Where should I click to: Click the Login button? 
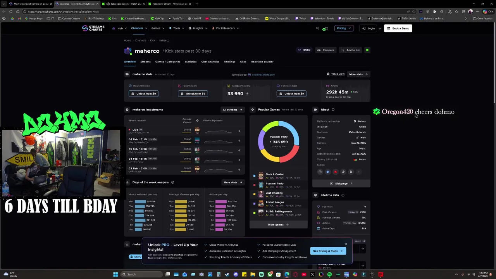[x=369, y=28]
